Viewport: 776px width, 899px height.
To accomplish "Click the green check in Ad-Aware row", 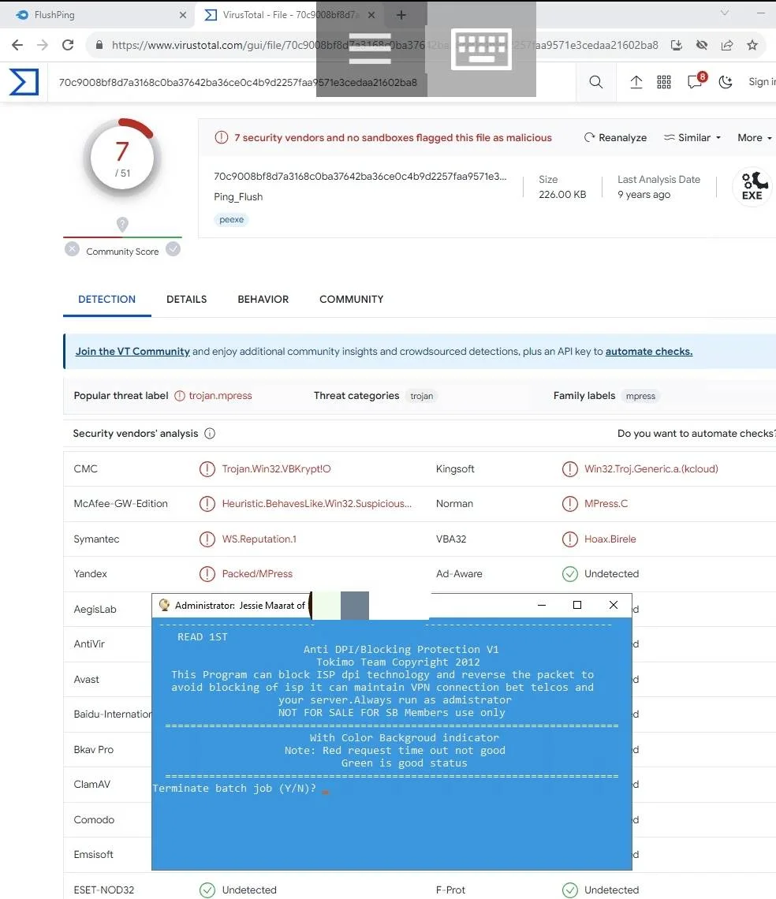I will pyautogui.click(x=569, y=574).
